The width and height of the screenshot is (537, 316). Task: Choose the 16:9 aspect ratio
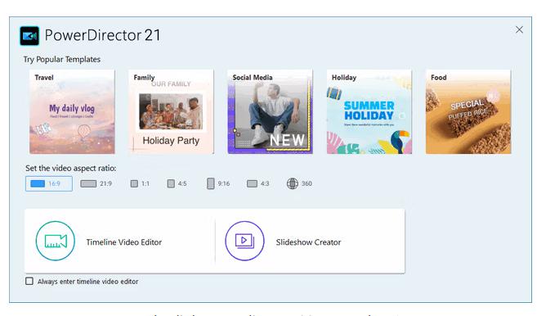(49, 183)
